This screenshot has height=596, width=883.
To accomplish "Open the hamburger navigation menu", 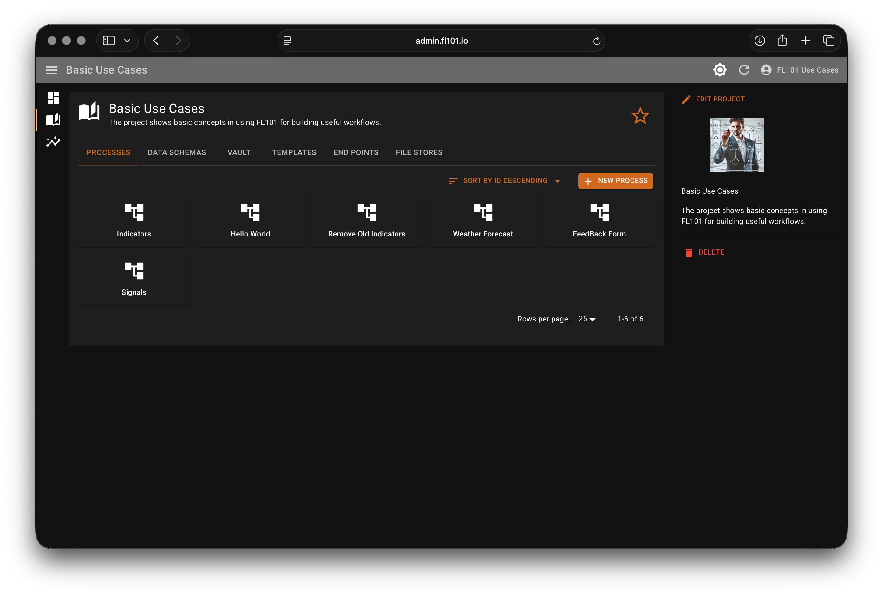I will pyautogui.click(x=52, y=70).
